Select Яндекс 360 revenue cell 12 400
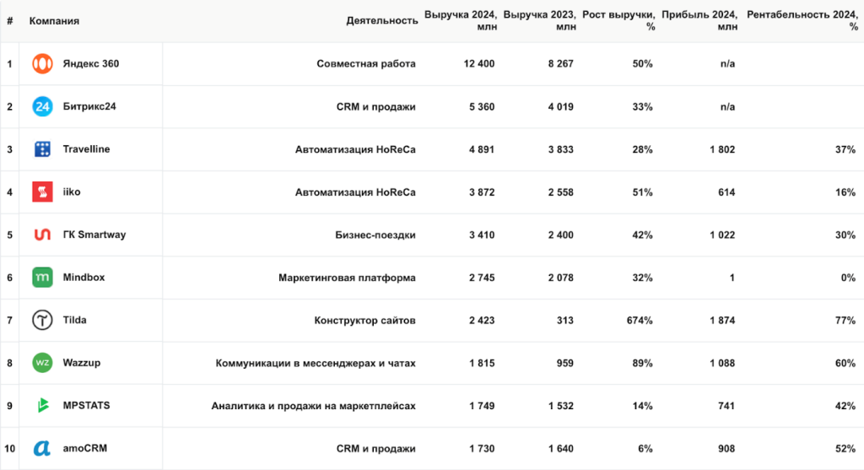Viewport: 864px width, 470px height. pyautogui.click(x=478, y=64)
